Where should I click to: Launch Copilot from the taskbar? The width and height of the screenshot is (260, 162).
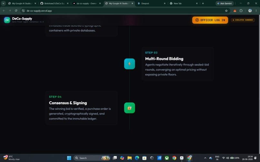[122, 158]
